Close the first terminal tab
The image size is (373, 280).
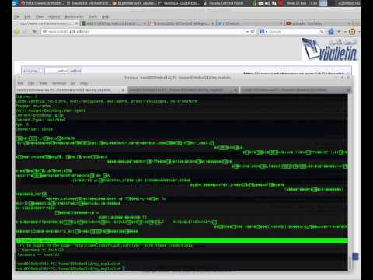coord(123,90)
